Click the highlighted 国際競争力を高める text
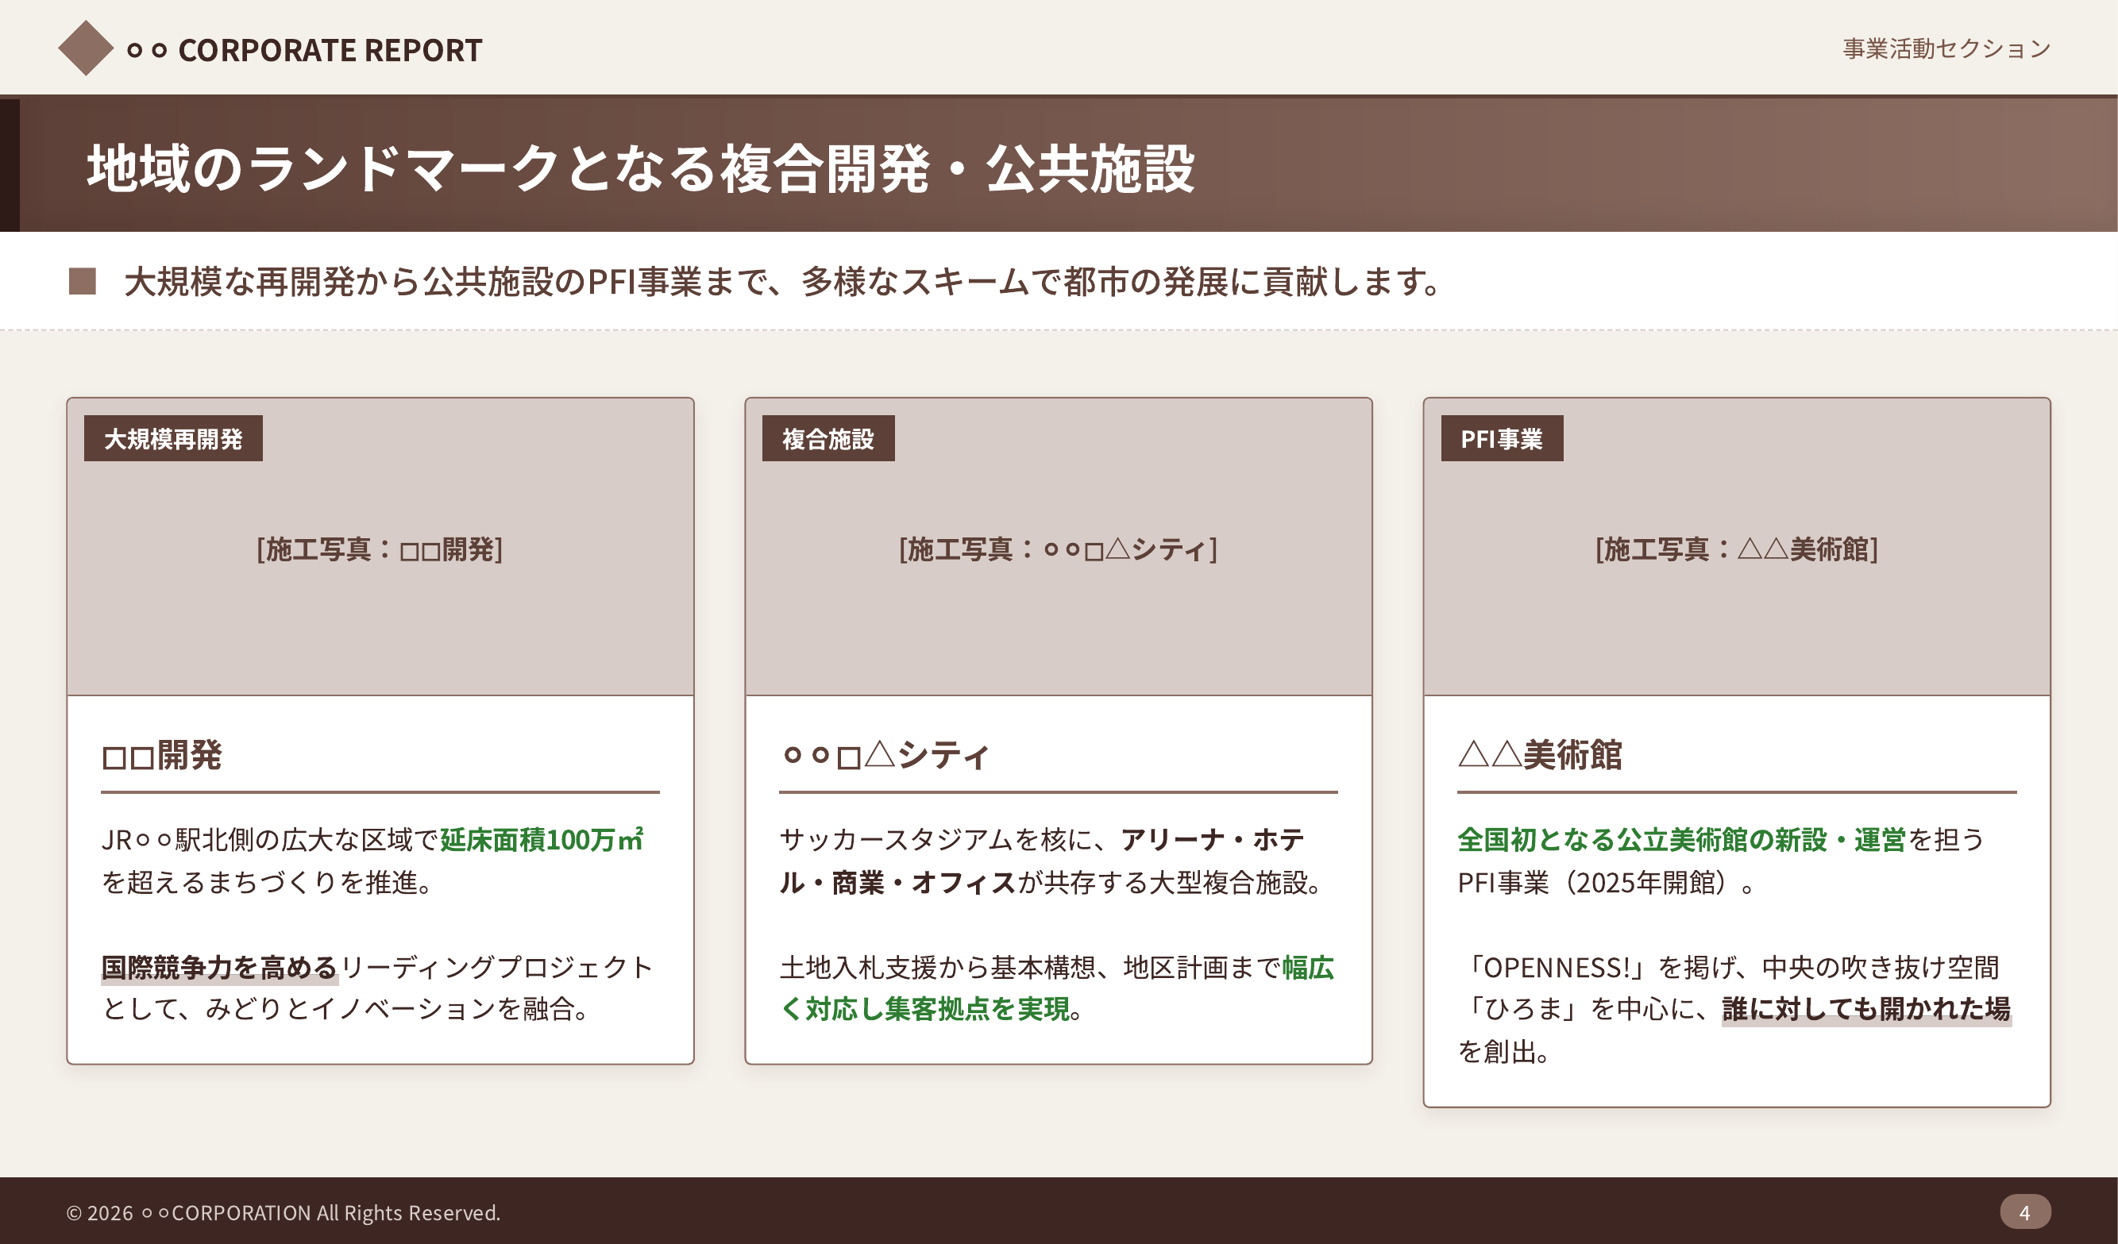This screenshot has height=1244, width=2118. pyautogui.click(x=219, y=968)
